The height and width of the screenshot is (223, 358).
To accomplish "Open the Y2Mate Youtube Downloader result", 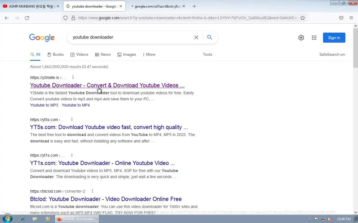I will click(x=107, y=85).
